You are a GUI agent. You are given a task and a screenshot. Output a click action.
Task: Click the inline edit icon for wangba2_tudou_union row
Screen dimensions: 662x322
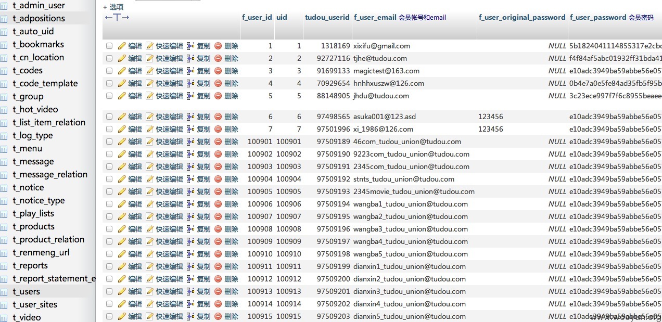pyautogui.click(x=150, y=216)
